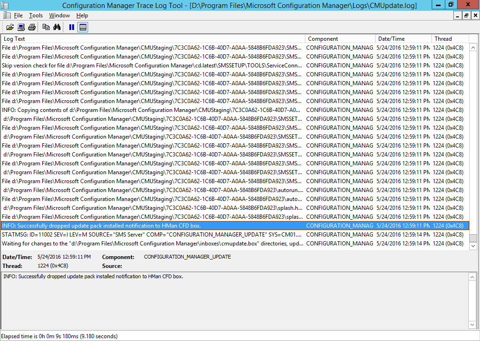Click the Open on Server toolbar icon

pos(21,27)
